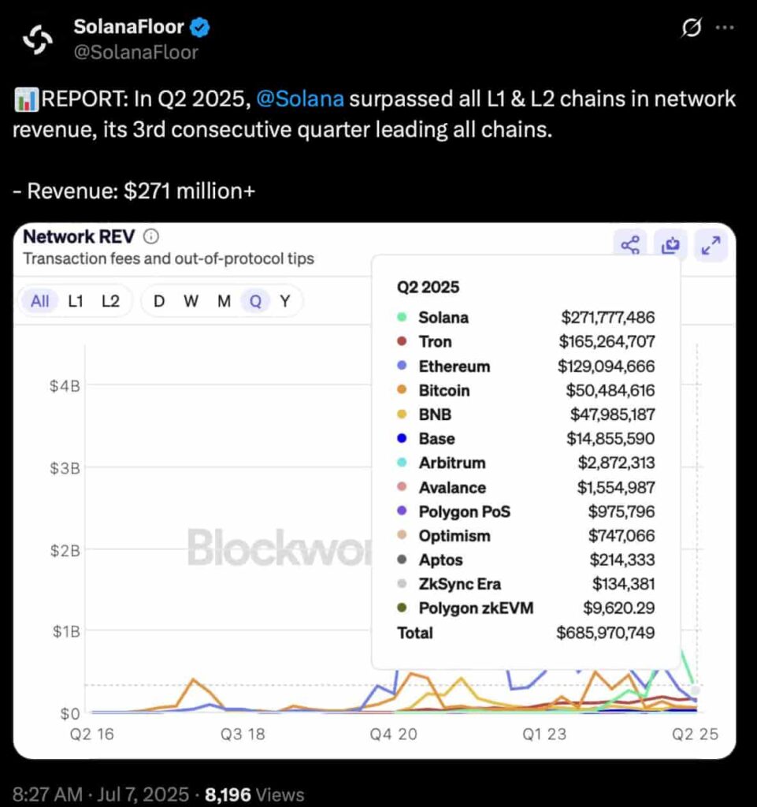Select the All chains filter
The height and width of the screenshot is (807, 757).
40,301
